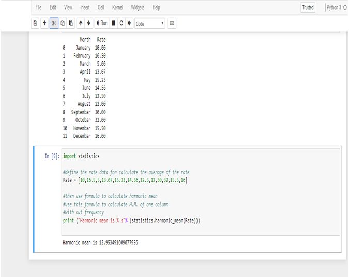Screen dimensions: 349x277
Task: Toggle the Trusted notebook button
Action: (308, 8)
